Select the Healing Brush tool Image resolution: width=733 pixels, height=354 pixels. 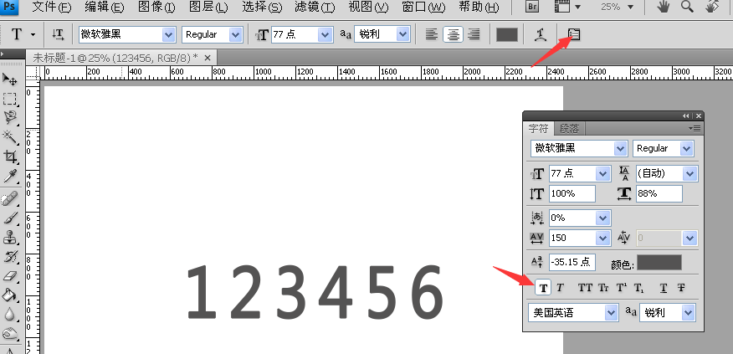10,198
